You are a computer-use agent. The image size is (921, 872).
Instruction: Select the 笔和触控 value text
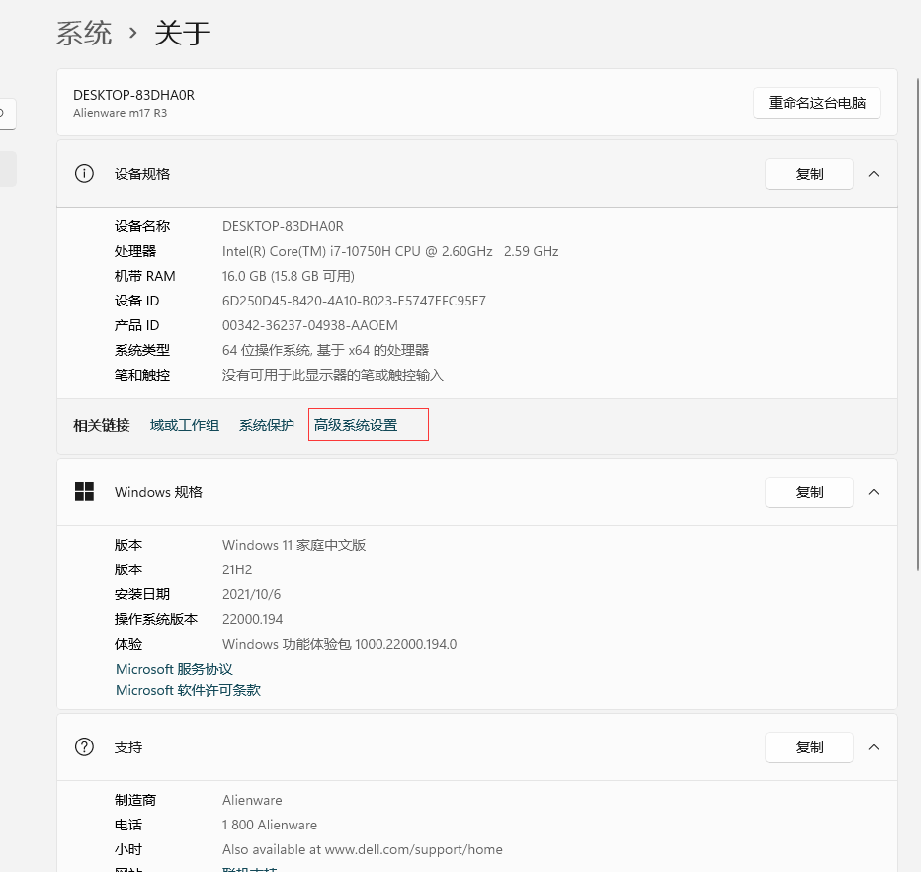point(332,375)
